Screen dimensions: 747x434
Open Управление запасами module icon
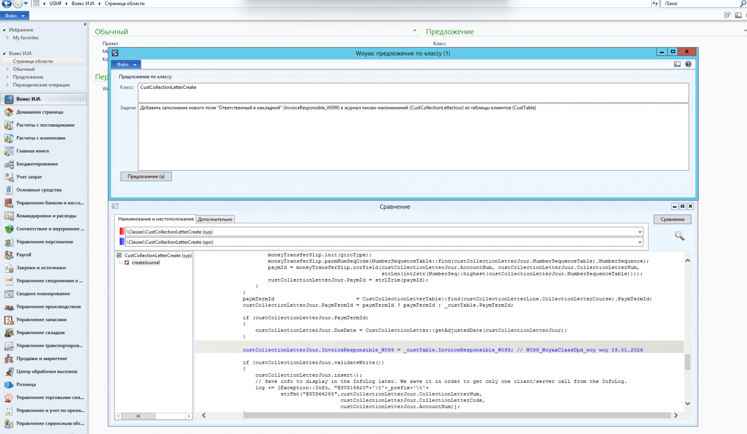coord(9,320)
